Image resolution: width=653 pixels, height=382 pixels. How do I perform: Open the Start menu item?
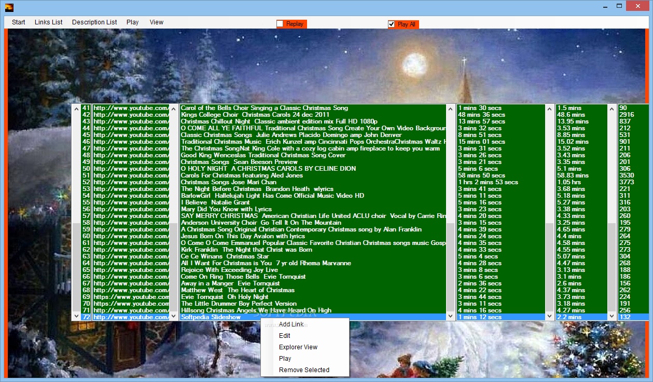pyautogui.click(x=19, y=22)
